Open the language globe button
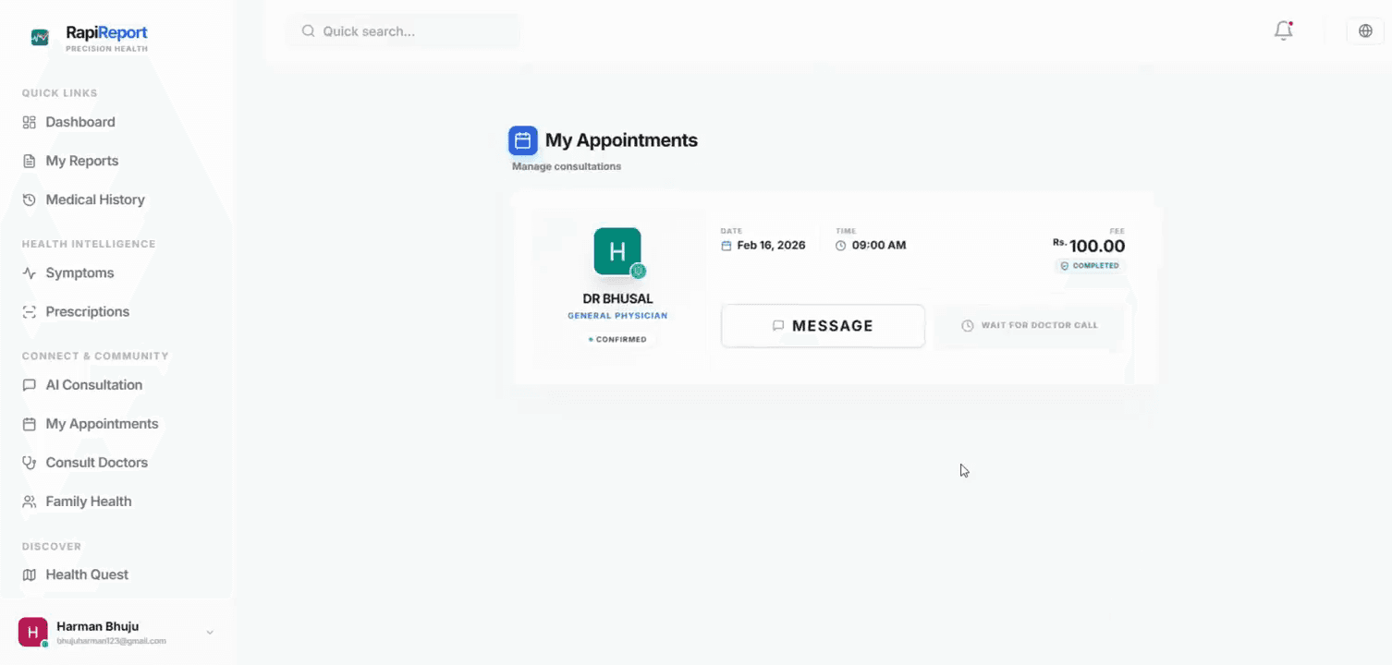This screenshot has height=665, width=1392. (1365, 30)
